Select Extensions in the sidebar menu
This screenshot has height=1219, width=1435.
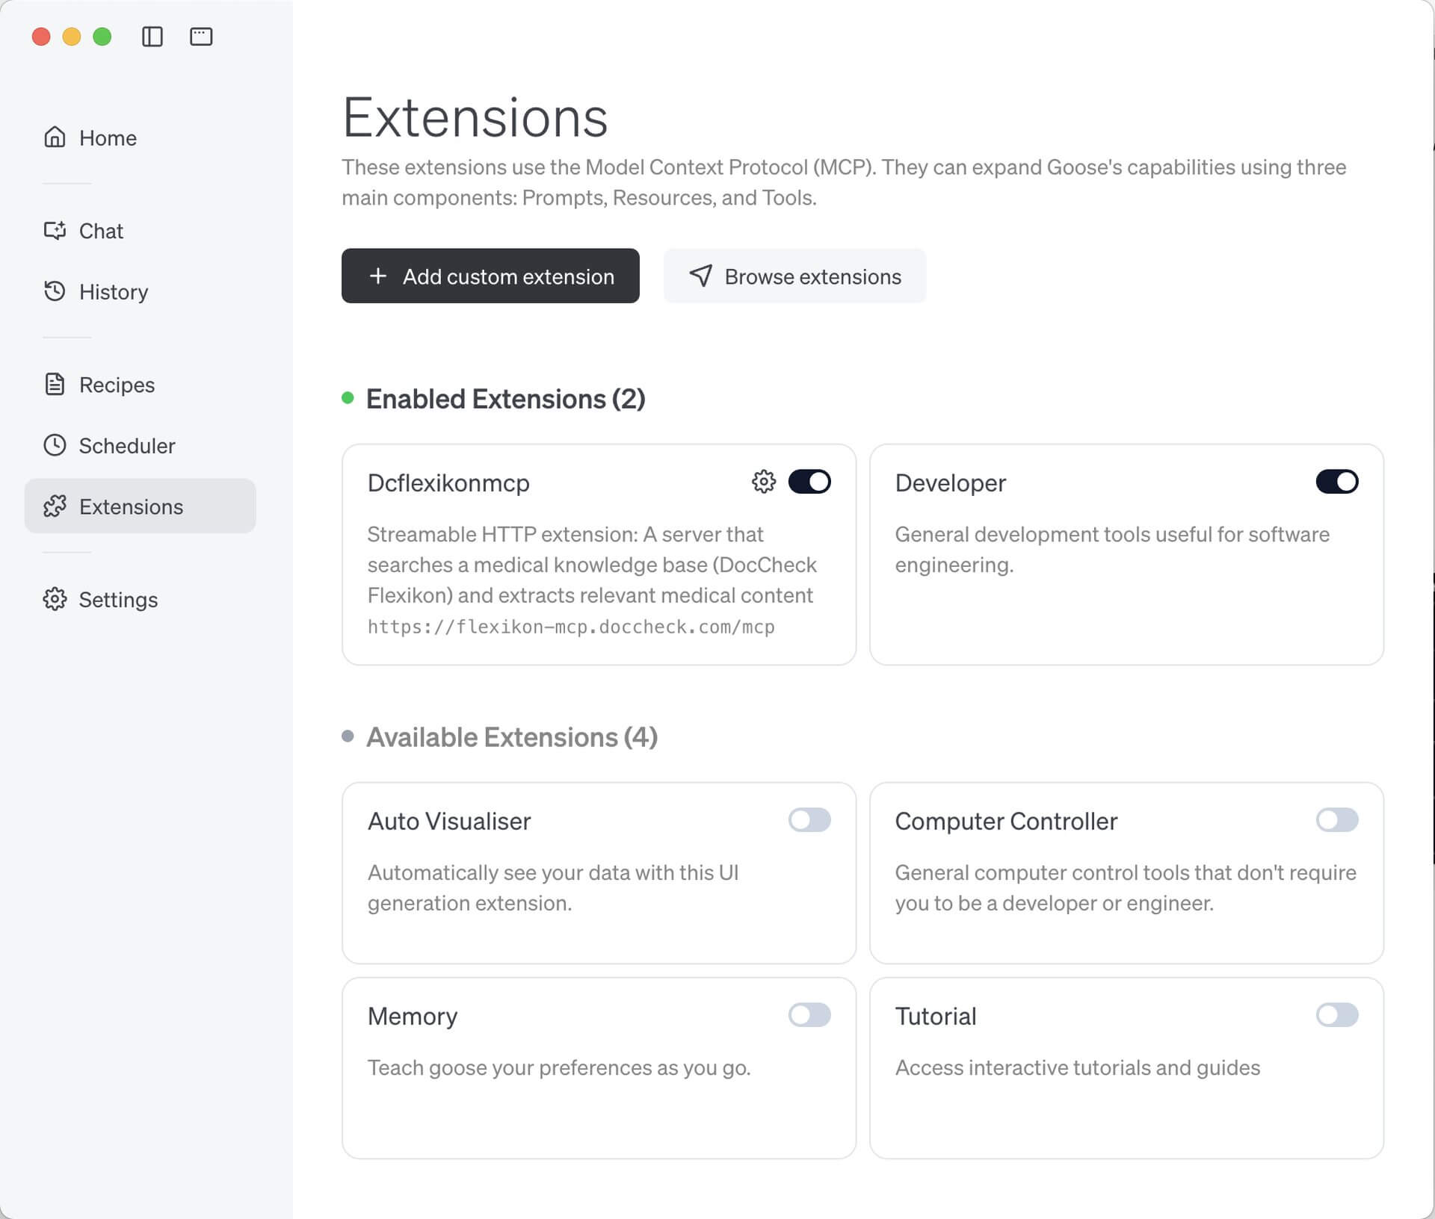tap(131, 506)
